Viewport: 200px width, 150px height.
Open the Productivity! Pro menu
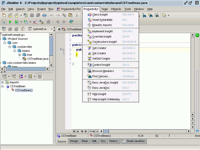(69, 9)
